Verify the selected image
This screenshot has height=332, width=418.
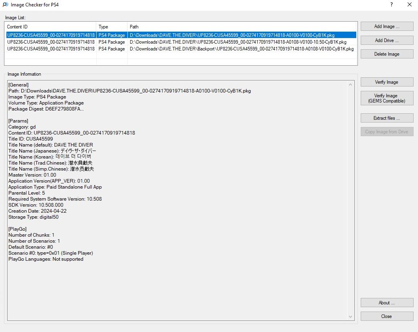(x=387, y=82)
